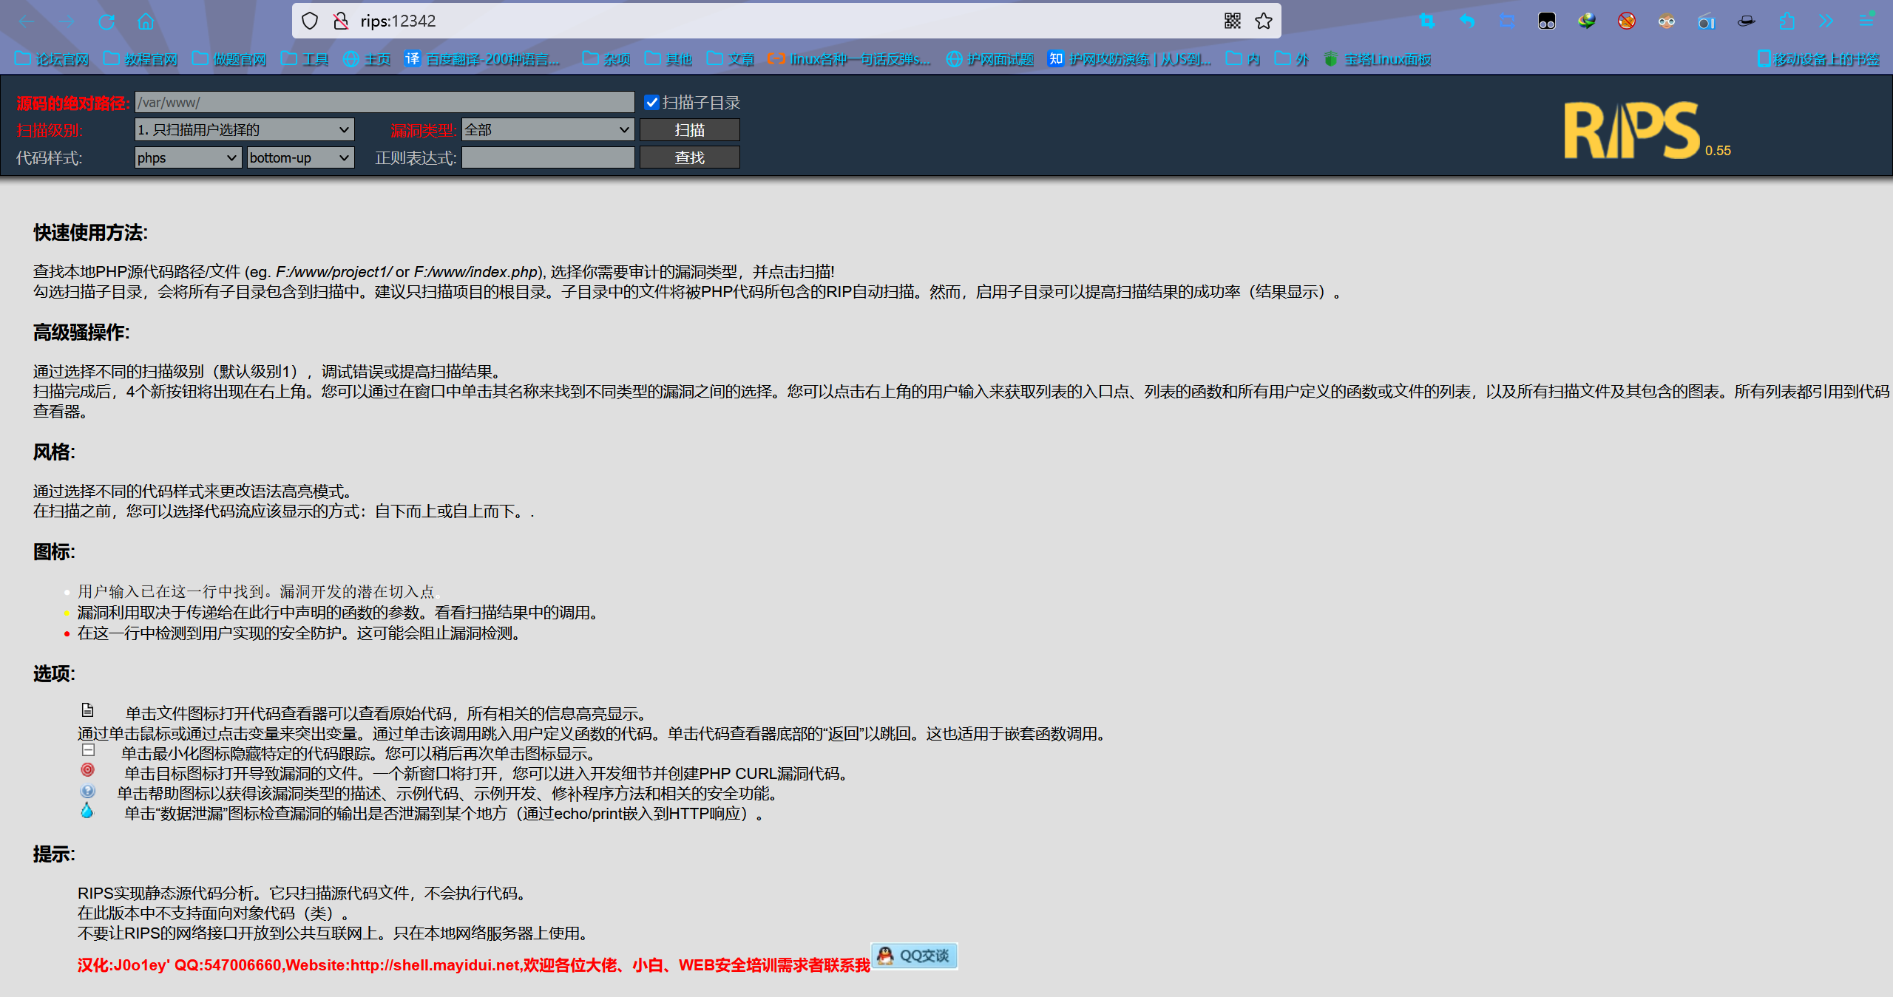Click the QQ交谈 chat button
The image size is (1893, 997).
[x=914, y=956]
